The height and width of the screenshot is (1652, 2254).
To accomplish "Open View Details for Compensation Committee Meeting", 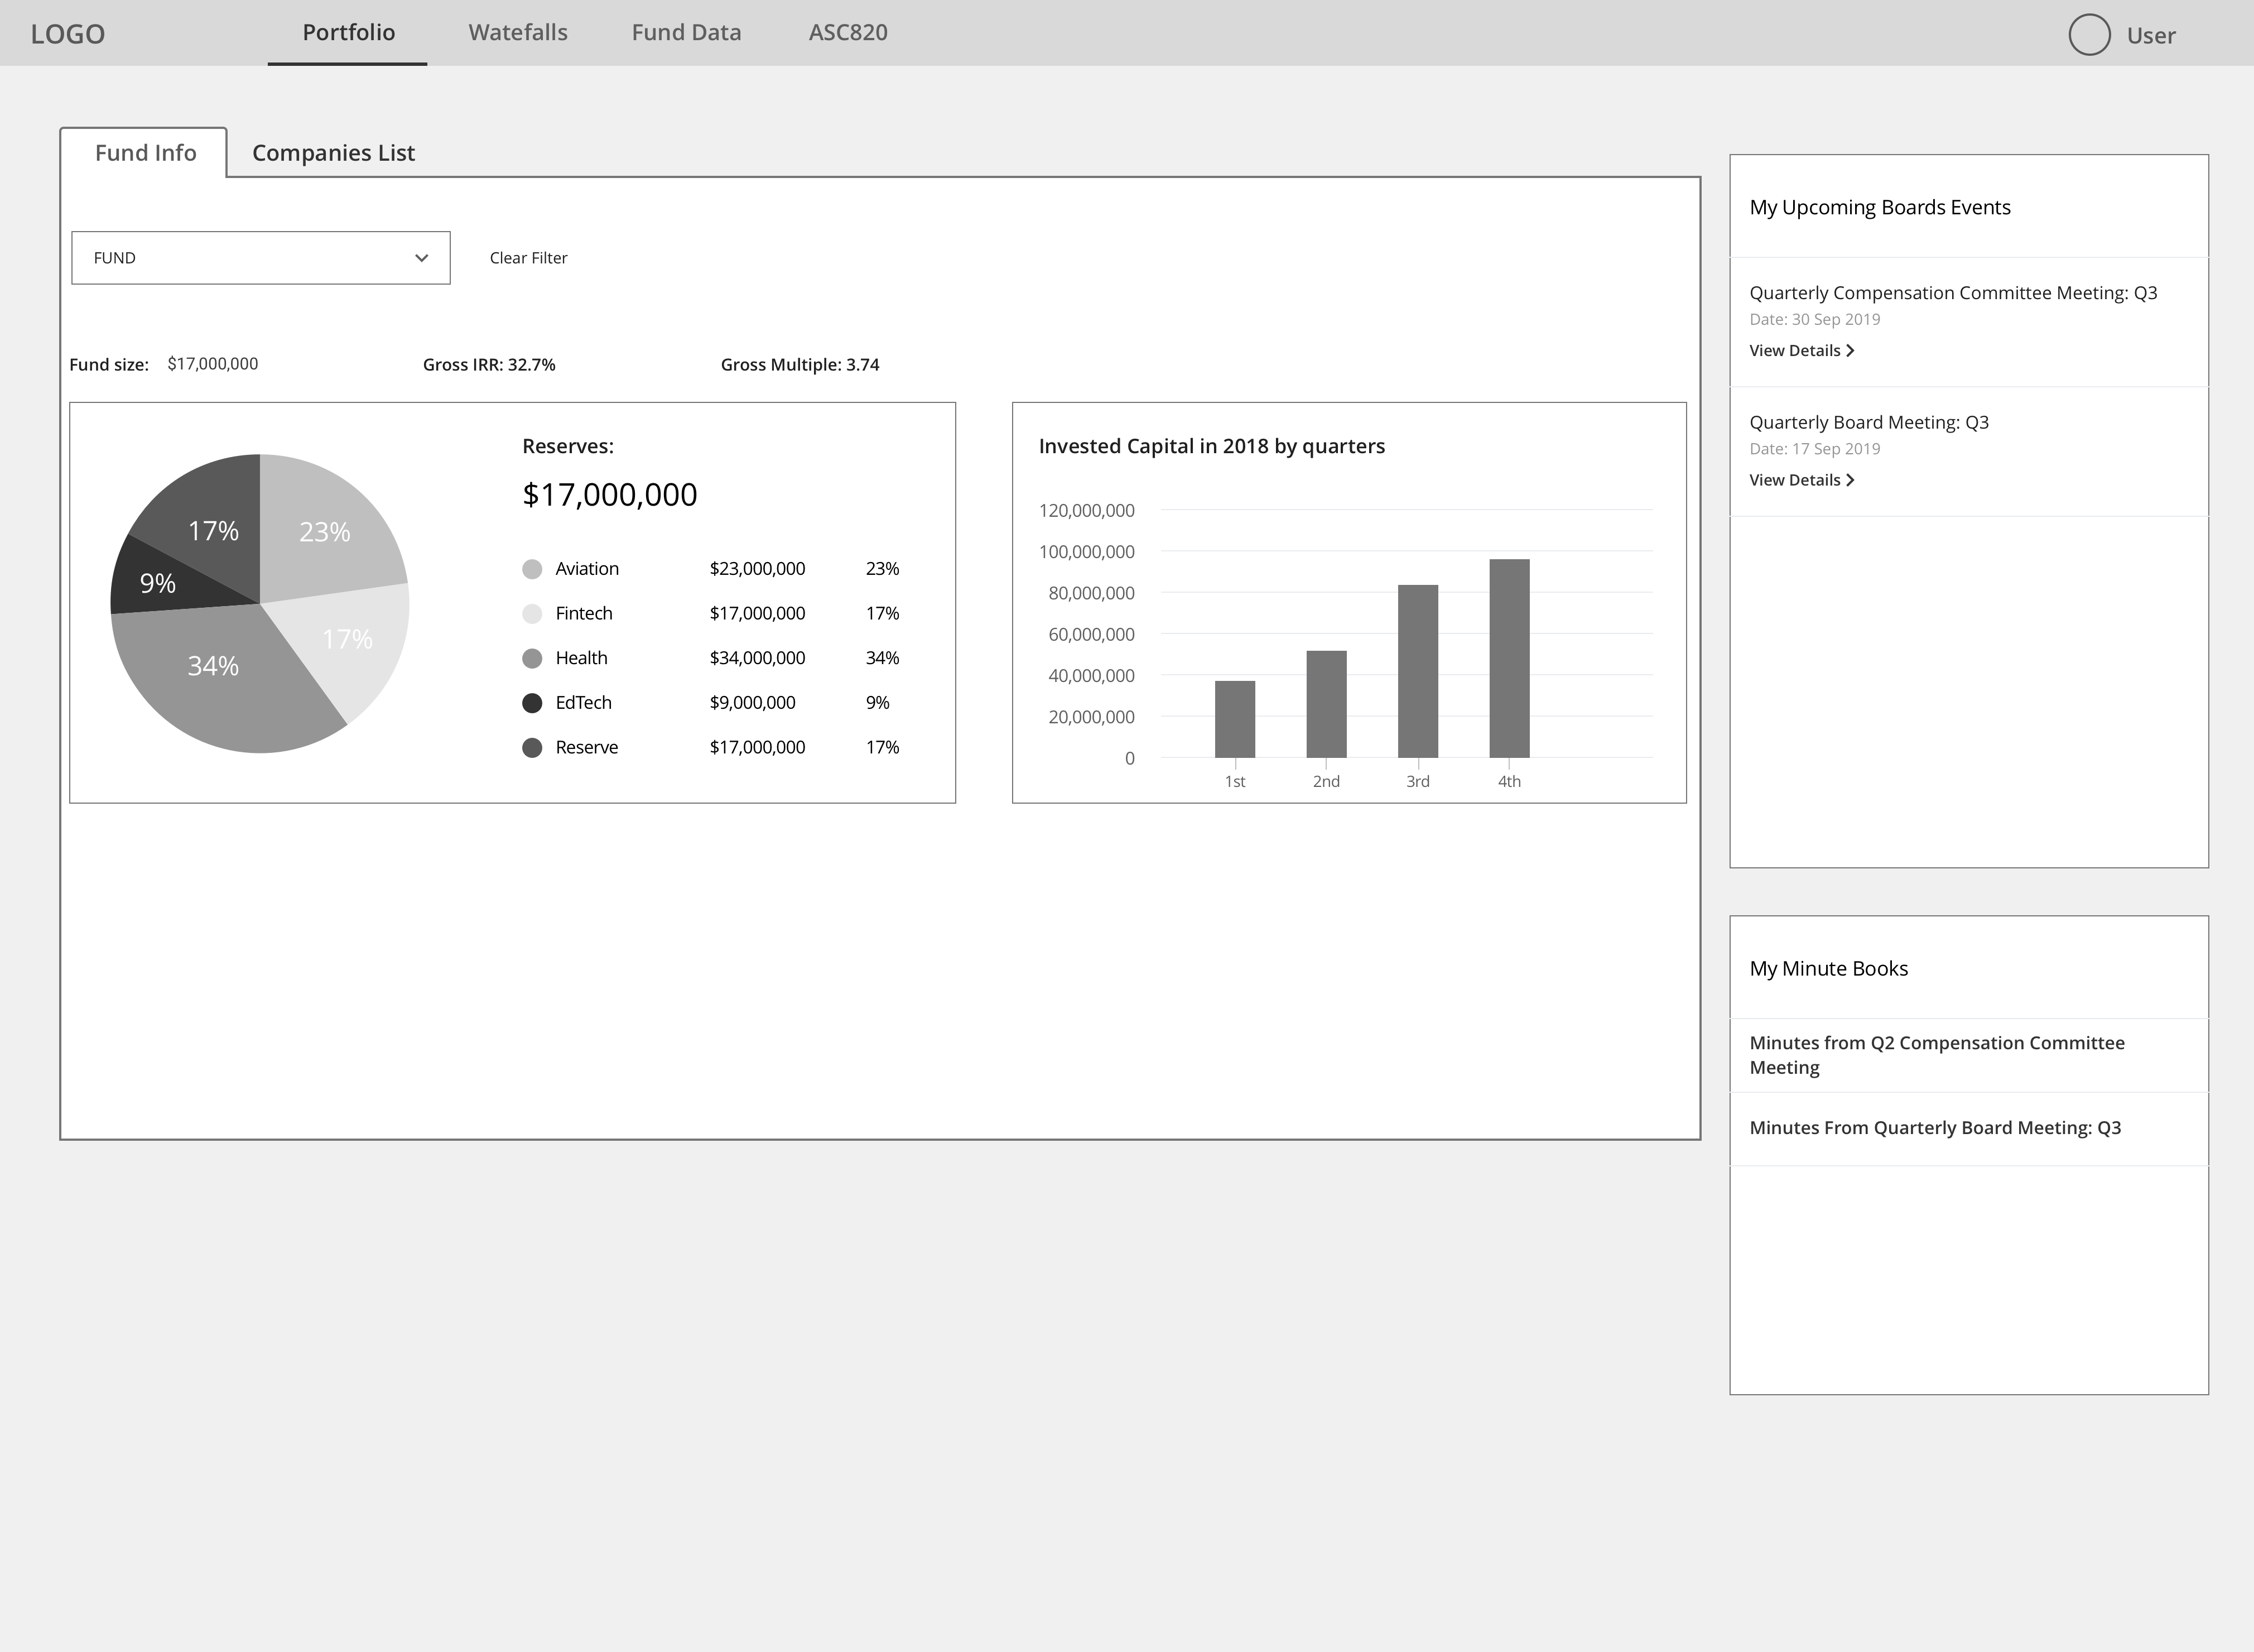I will 1801,351.
